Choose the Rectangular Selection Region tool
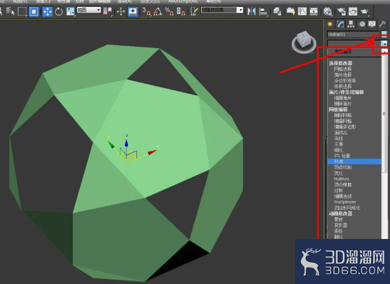The width and height of the screenshot is (390, 284). pos(22,11)
